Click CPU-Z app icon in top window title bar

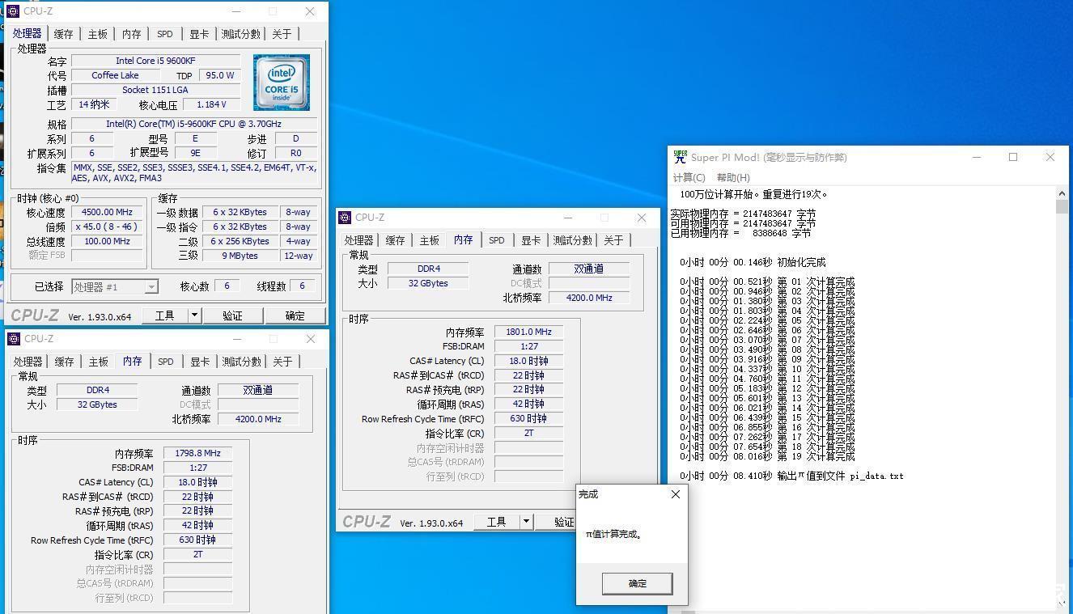coord(13,11)
